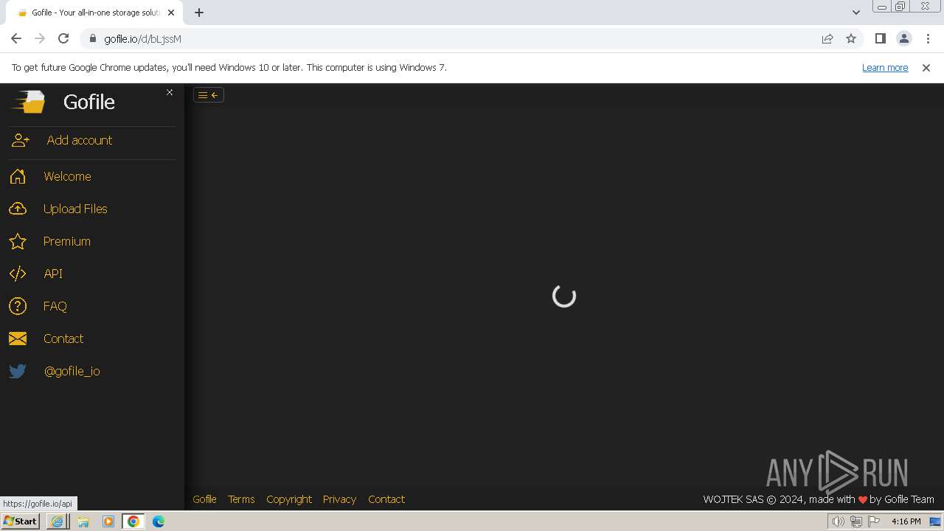The width and height of the screenshot is (944, 531).
Task: Click Privacy footer link
Action: tap(339, 499)
